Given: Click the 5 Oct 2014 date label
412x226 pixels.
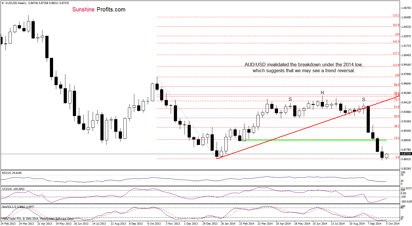Looking at the screenshot, I should tap(392, 223).
